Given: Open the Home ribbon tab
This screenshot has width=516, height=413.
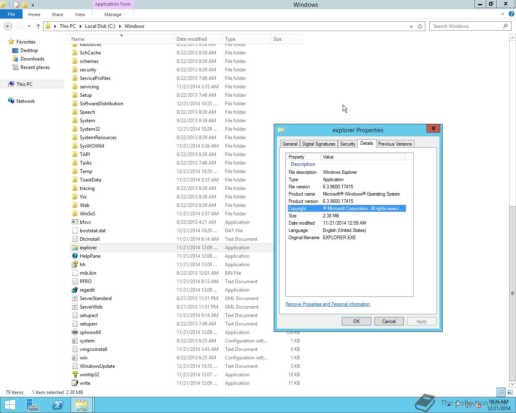Looking at the screenshot, I should click(34, 15).
